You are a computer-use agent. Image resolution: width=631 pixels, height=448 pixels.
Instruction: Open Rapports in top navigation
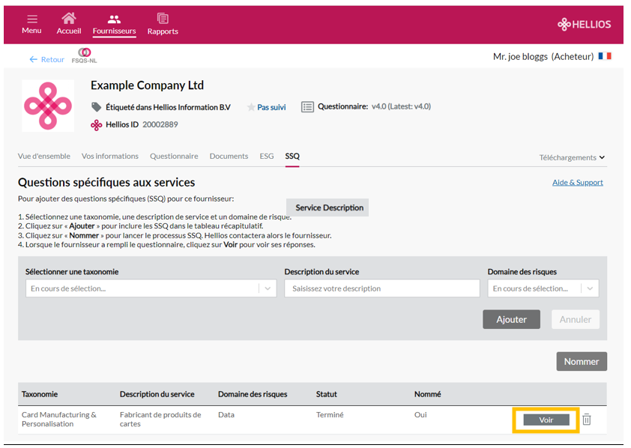click(163, 24)
